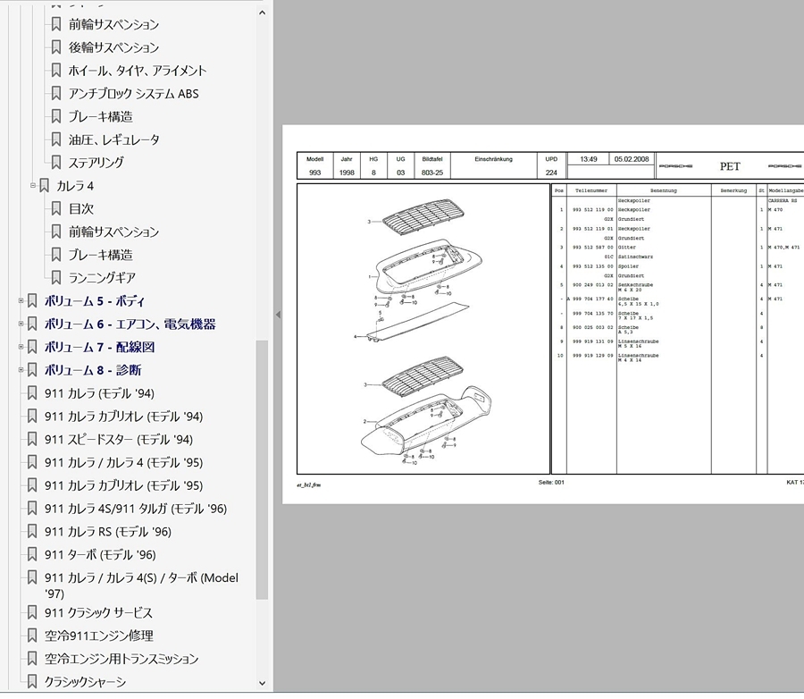Click the PET header title

pyautogui.click(x=730, y=166)
